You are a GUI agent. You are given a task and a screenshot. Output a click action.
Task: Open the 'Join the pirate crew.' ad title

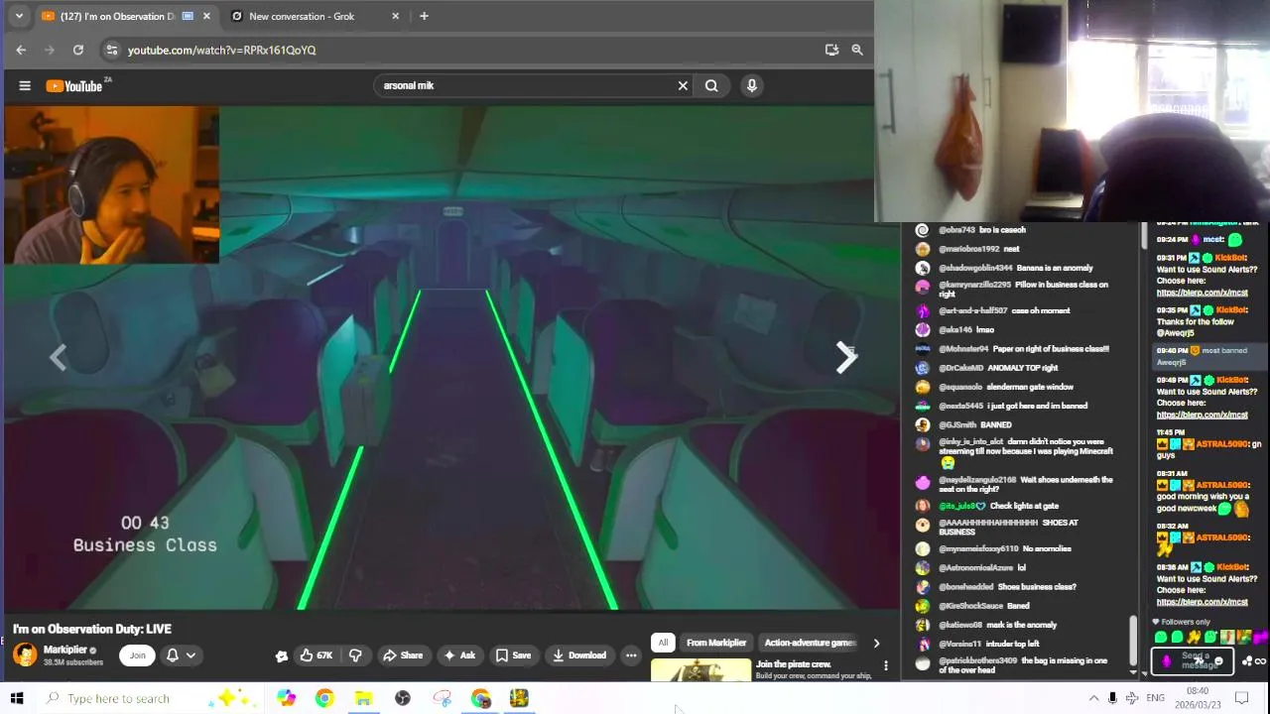pos(794,664)
